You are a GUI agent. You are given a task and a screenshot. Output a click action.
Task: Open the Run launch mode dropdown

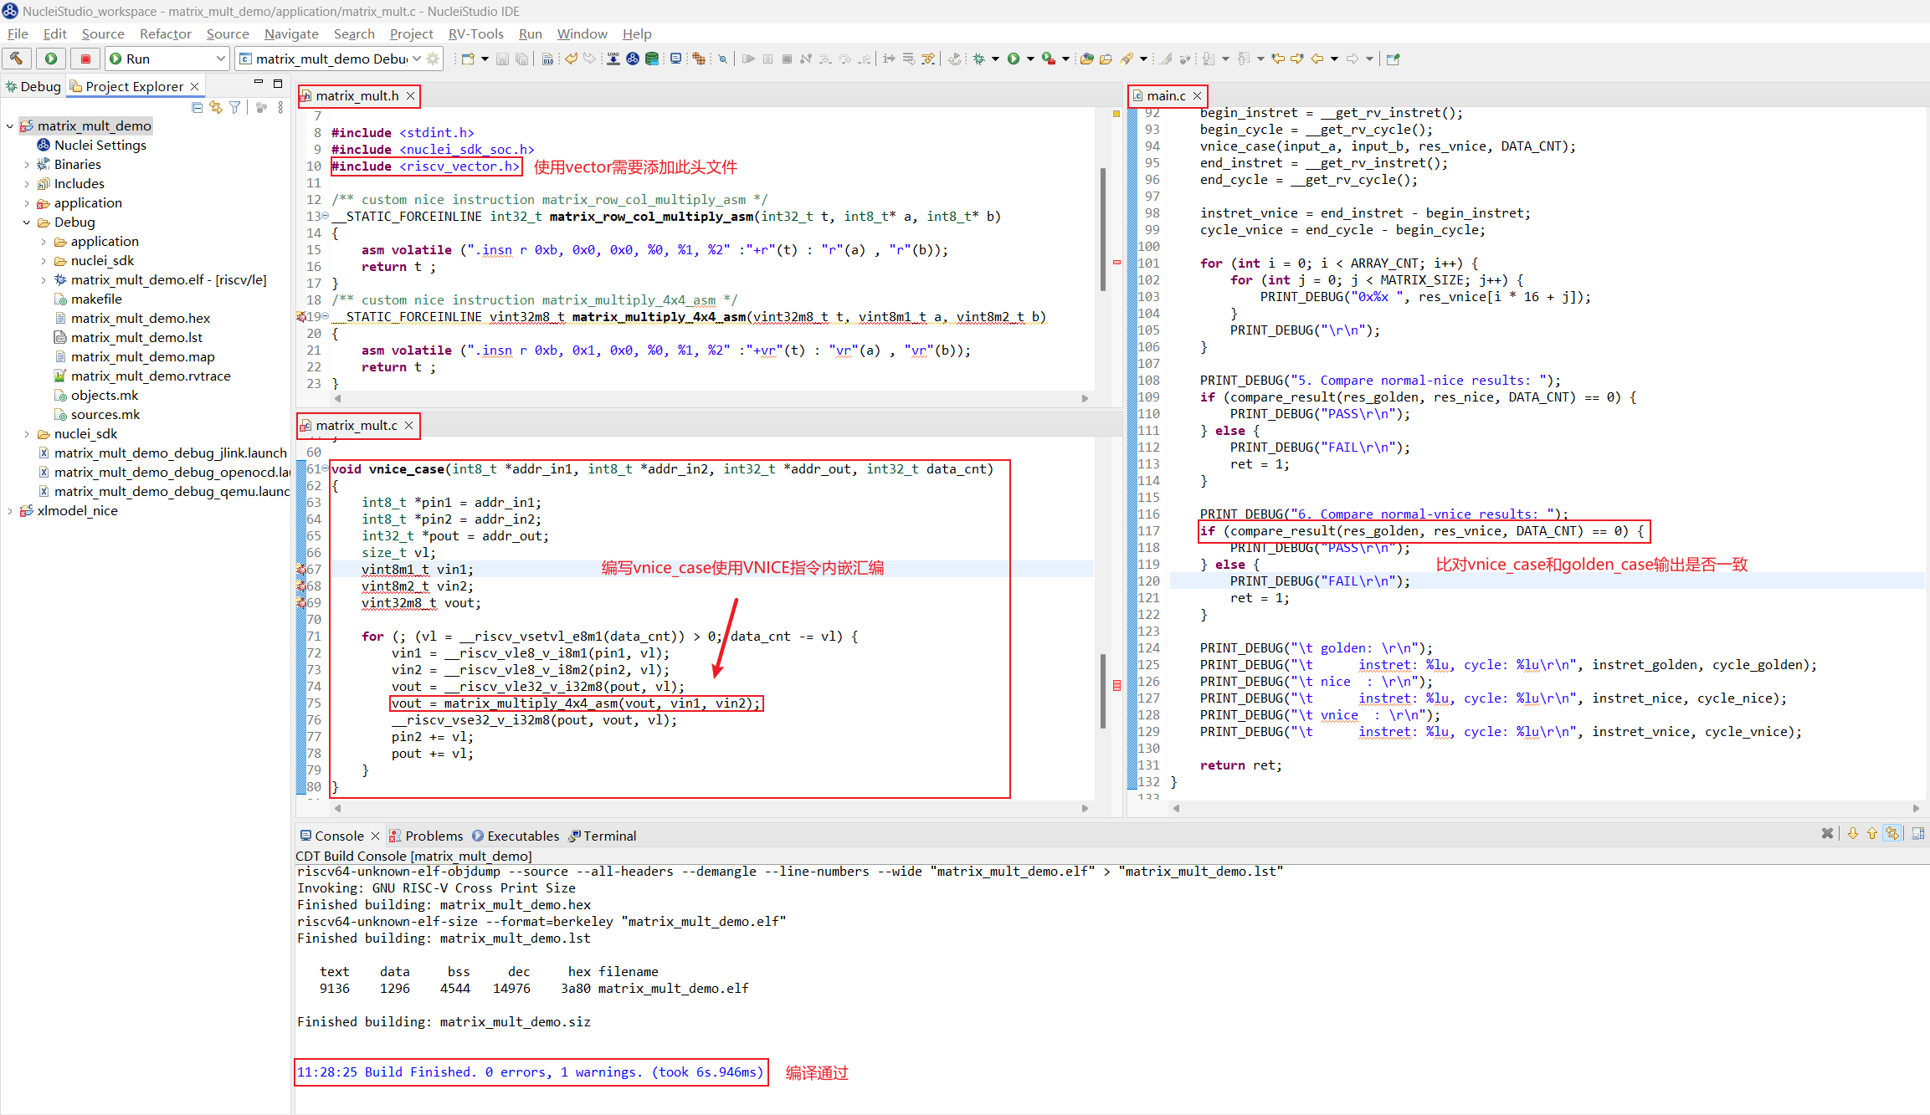click(x=221, y=59)
